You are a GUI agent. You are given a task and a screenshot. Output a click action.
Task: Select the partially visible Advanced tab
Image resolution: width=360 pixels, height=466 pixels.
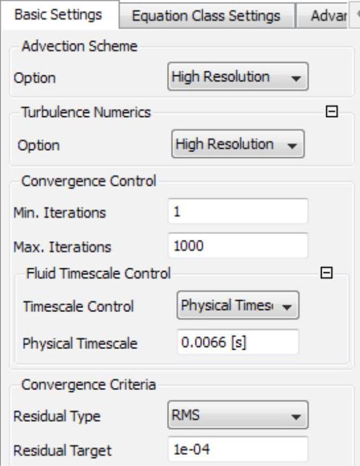click(x=322, y=16)
